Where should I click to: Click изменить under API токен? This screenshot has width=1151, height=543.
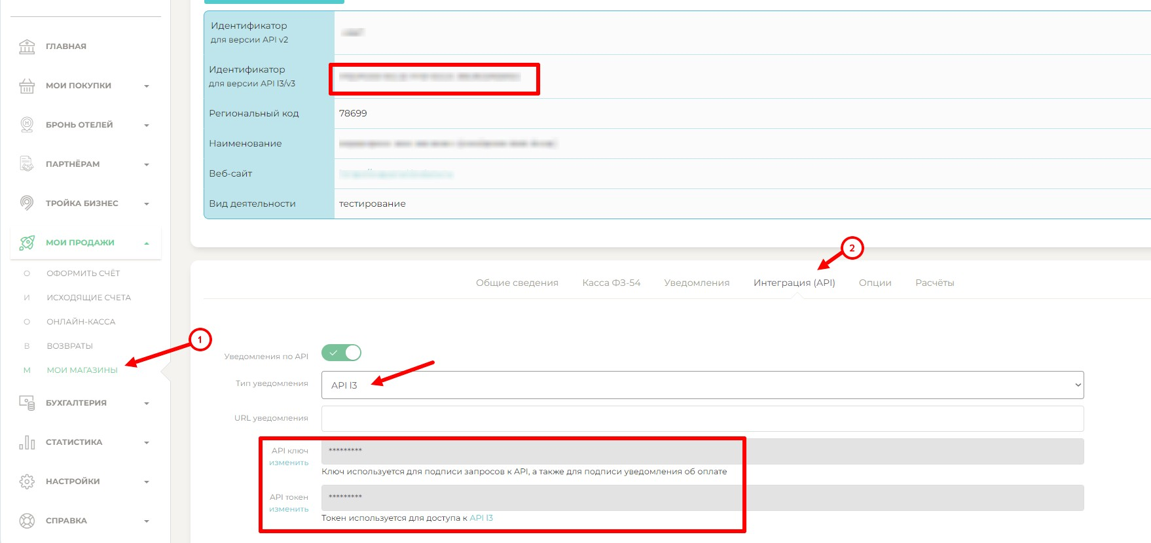click(x=289, y=509)
